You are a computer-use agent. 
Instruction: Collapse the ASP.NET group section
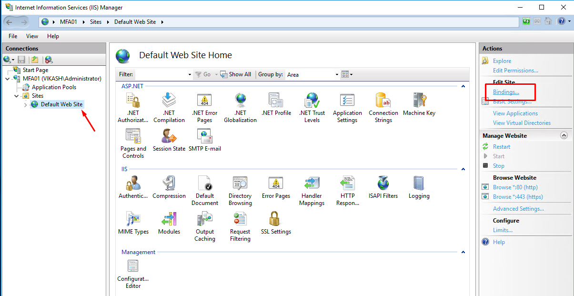[x=462, y=86]
